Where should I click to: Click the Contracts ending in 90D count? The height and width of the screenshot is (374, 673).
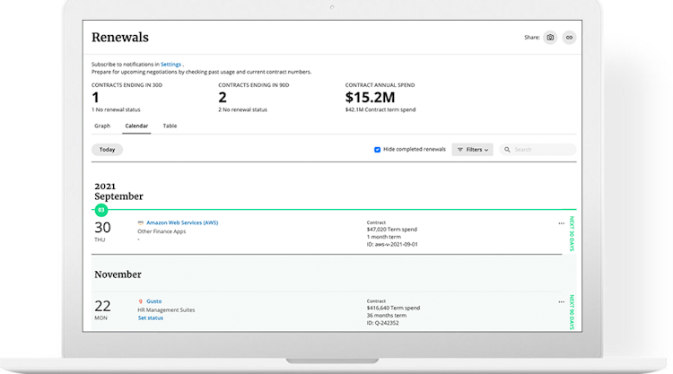pyautogui.click(x=223, y=98)
